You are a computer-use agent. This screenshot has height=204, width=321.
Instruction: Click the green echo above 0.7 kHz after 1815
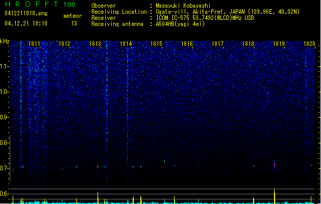click(x=165, y=161)
